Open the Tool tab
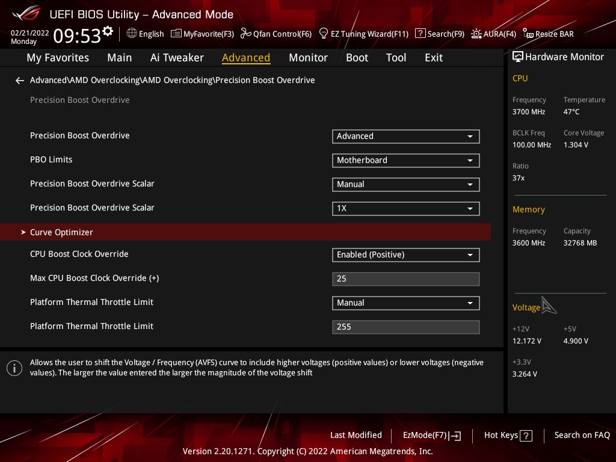The image size is (616, 462). [x=396, y=58]
